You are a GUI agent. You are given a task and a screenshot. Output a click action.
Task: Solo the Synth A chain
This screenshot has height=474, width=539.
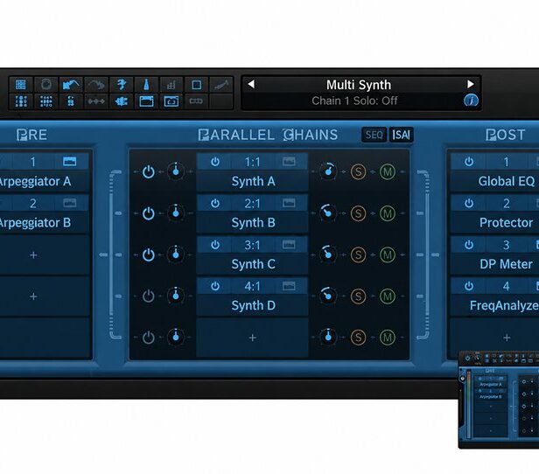pyautogui.click(x=358, y=171)
